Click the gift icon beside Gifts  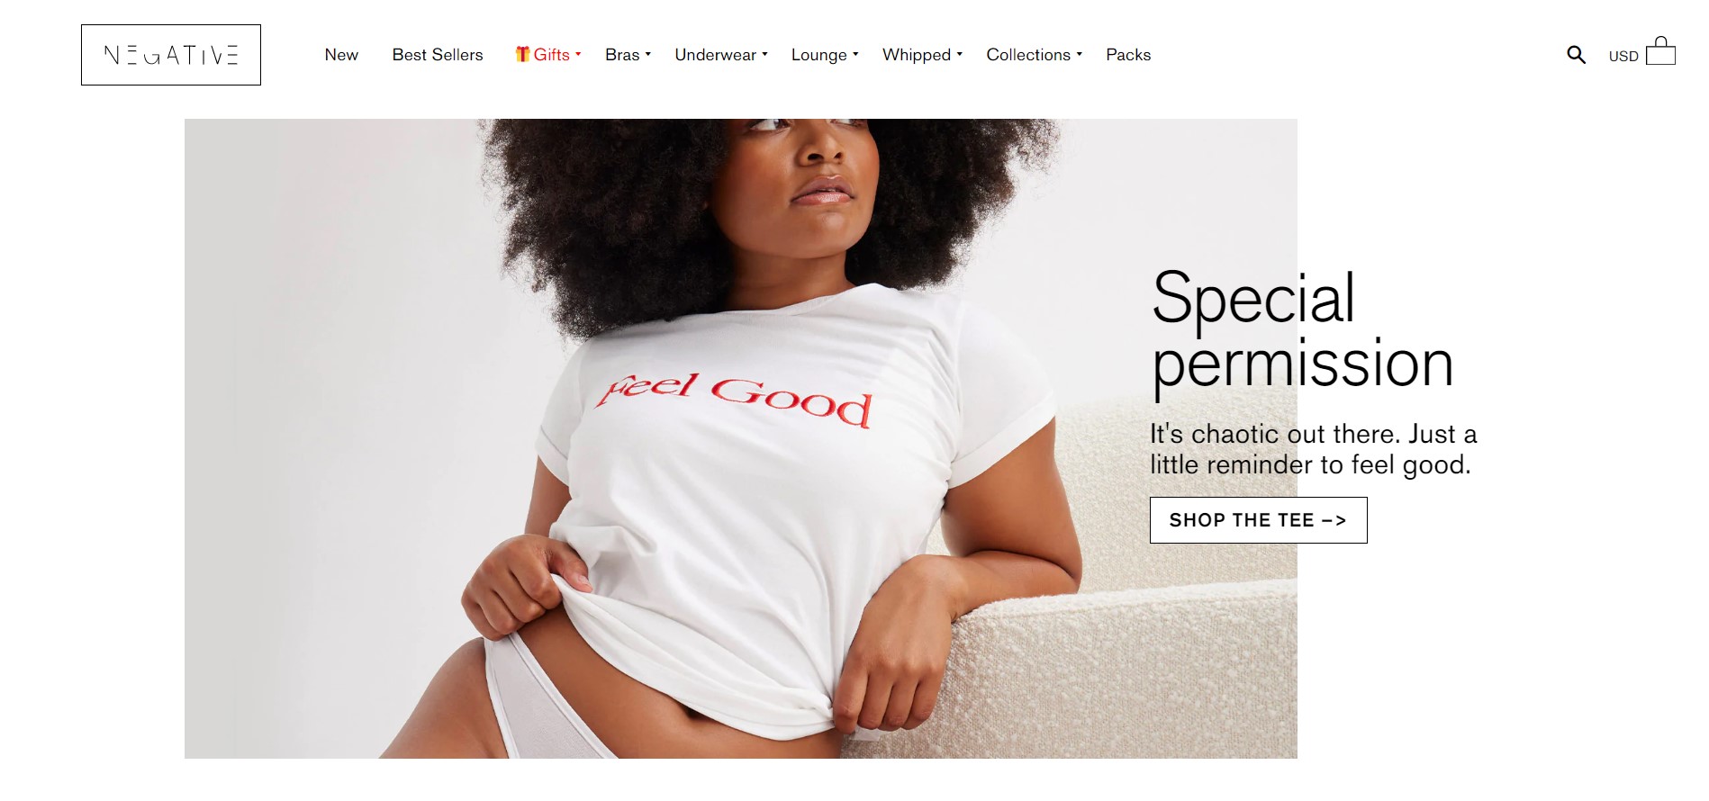pyautogui.click(x=522, y=54)
